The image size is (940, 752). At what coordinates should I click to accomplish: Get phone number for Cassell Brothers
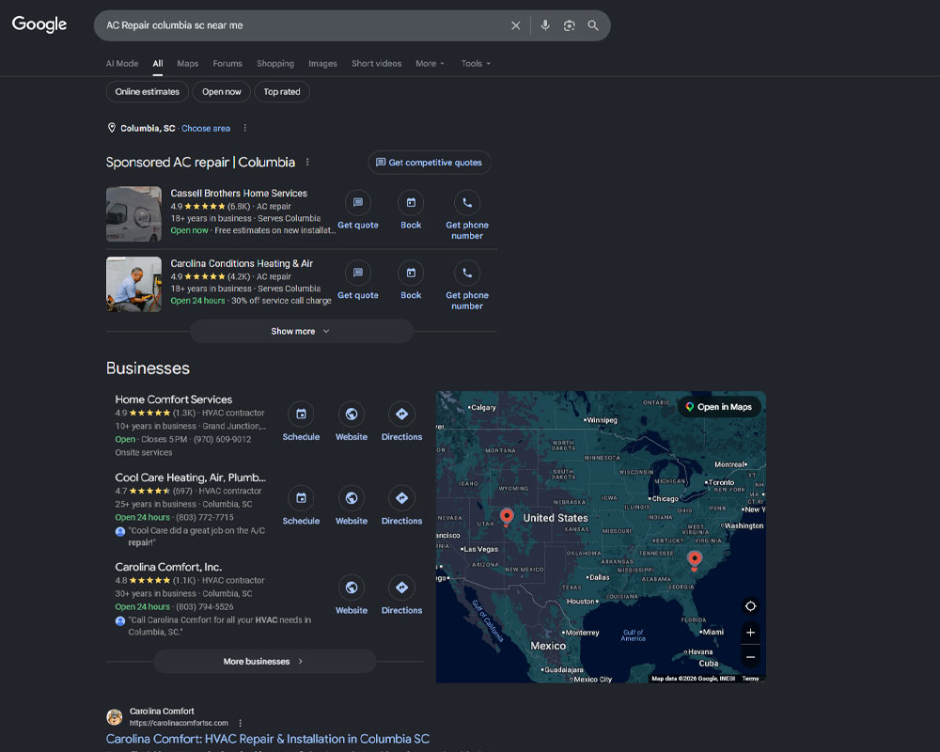click(467, 215)
